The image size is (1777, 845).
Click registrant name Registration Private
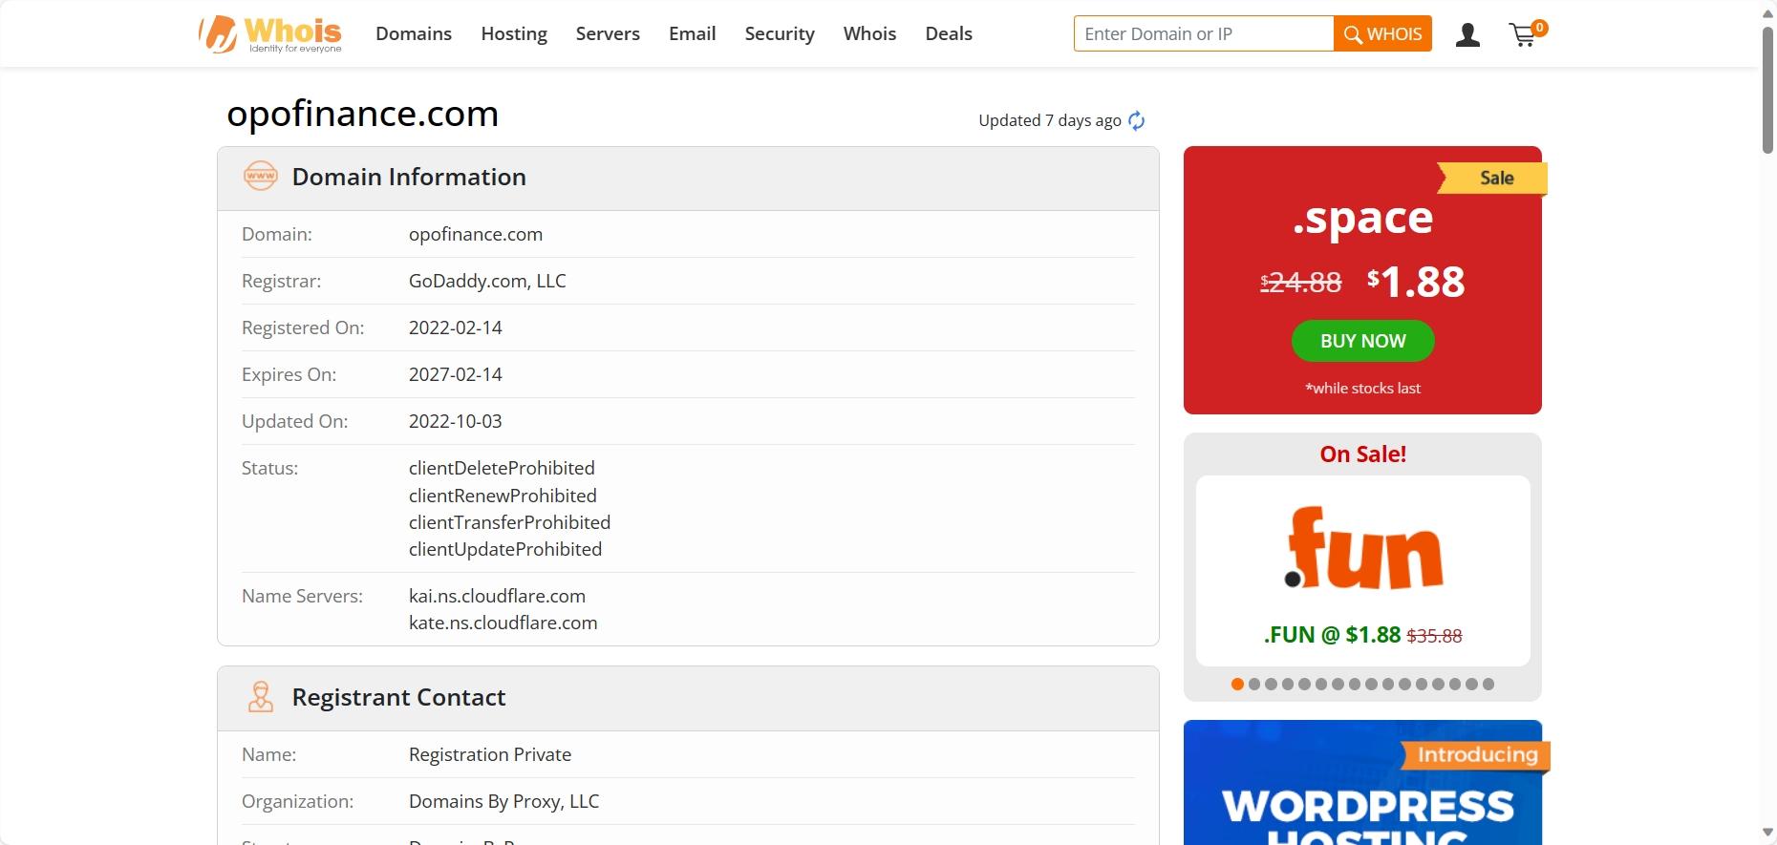490,754
